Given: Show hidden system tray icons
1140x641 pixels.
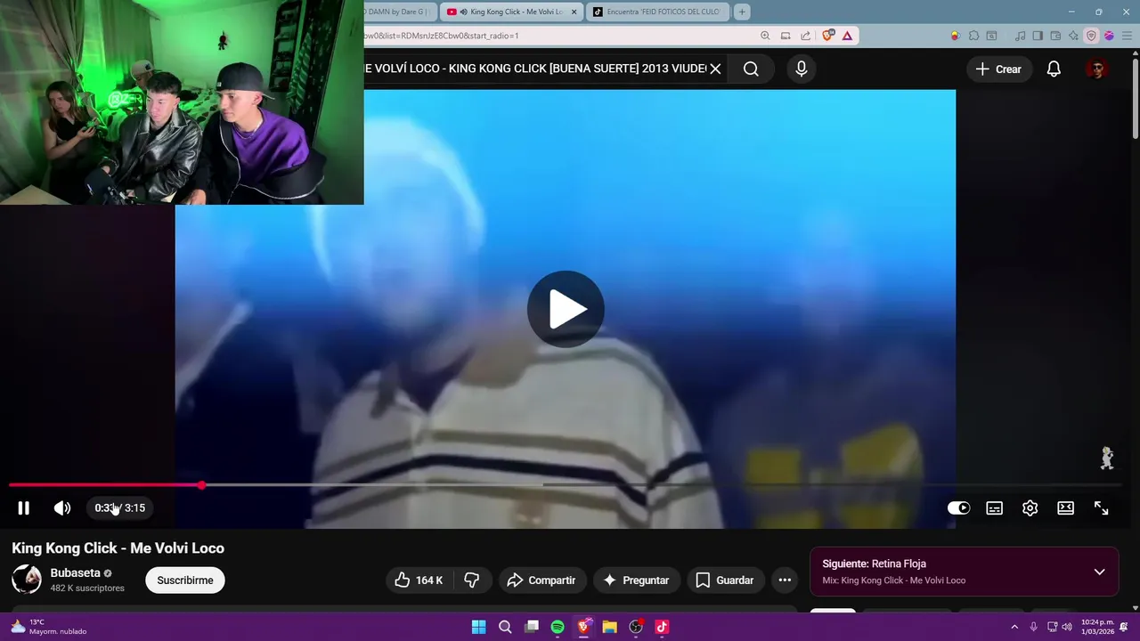Looking at the screenshot, I should click(x=1014, y=627).
